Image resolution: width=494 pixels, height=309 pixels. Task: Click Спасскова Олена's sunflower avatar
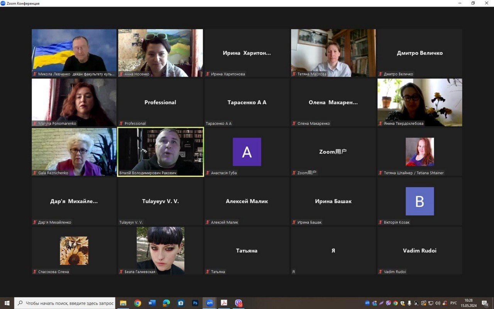[x=74, y=251]
